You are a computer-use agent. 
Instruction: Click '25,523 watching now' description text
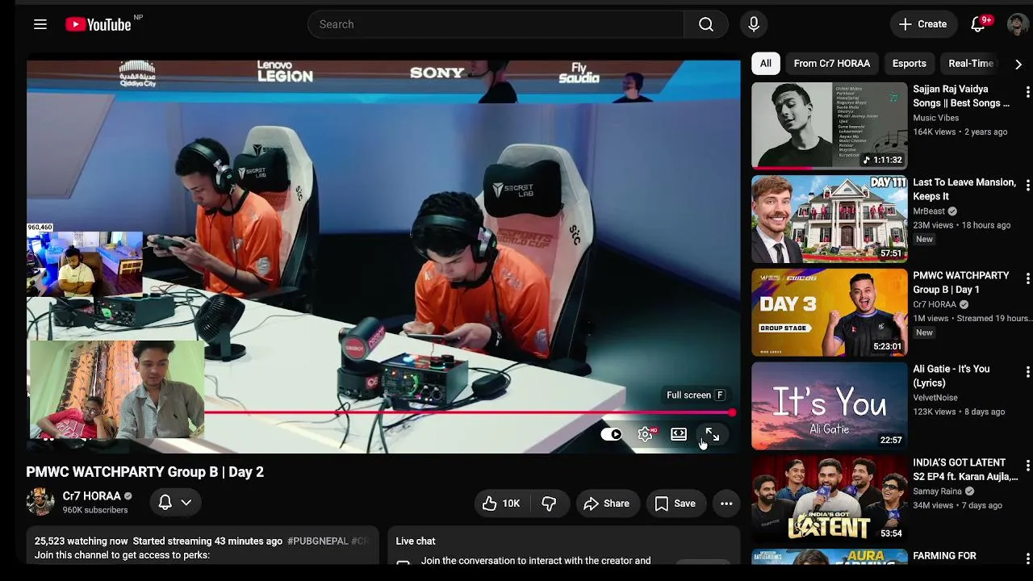[81, 541]
